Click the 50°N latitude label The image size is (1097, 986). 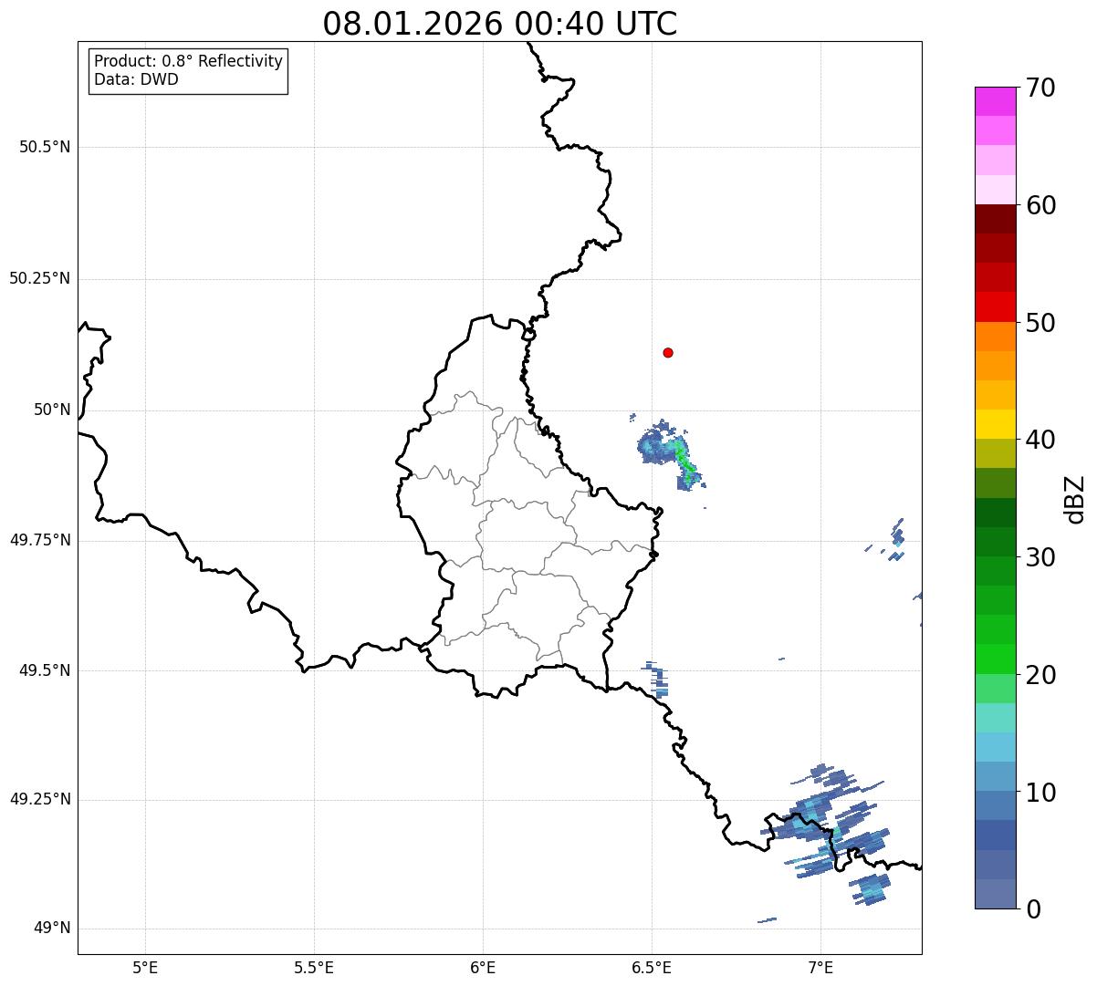[52, 410]
